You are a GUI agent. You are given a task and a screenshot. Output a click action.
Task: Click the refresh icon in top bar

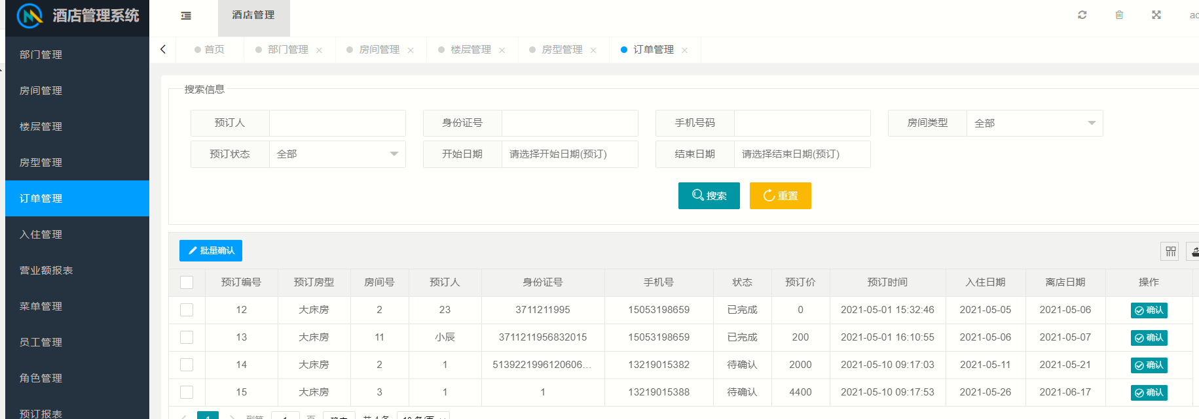(x=1082, y=14)
